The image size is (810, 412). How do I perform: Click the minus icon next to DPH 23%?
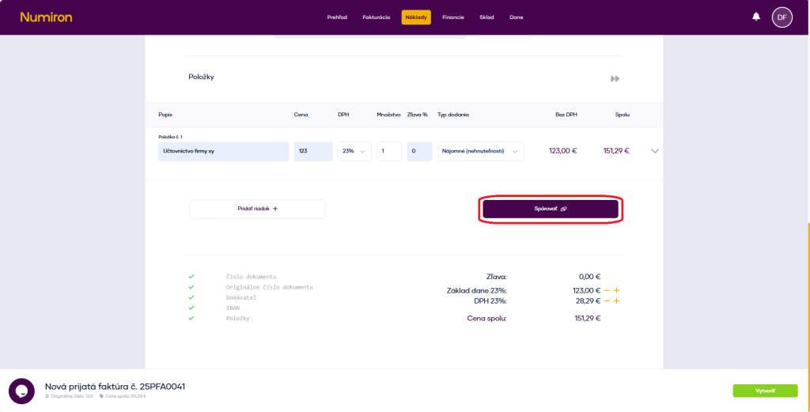(x=607, y=301)
